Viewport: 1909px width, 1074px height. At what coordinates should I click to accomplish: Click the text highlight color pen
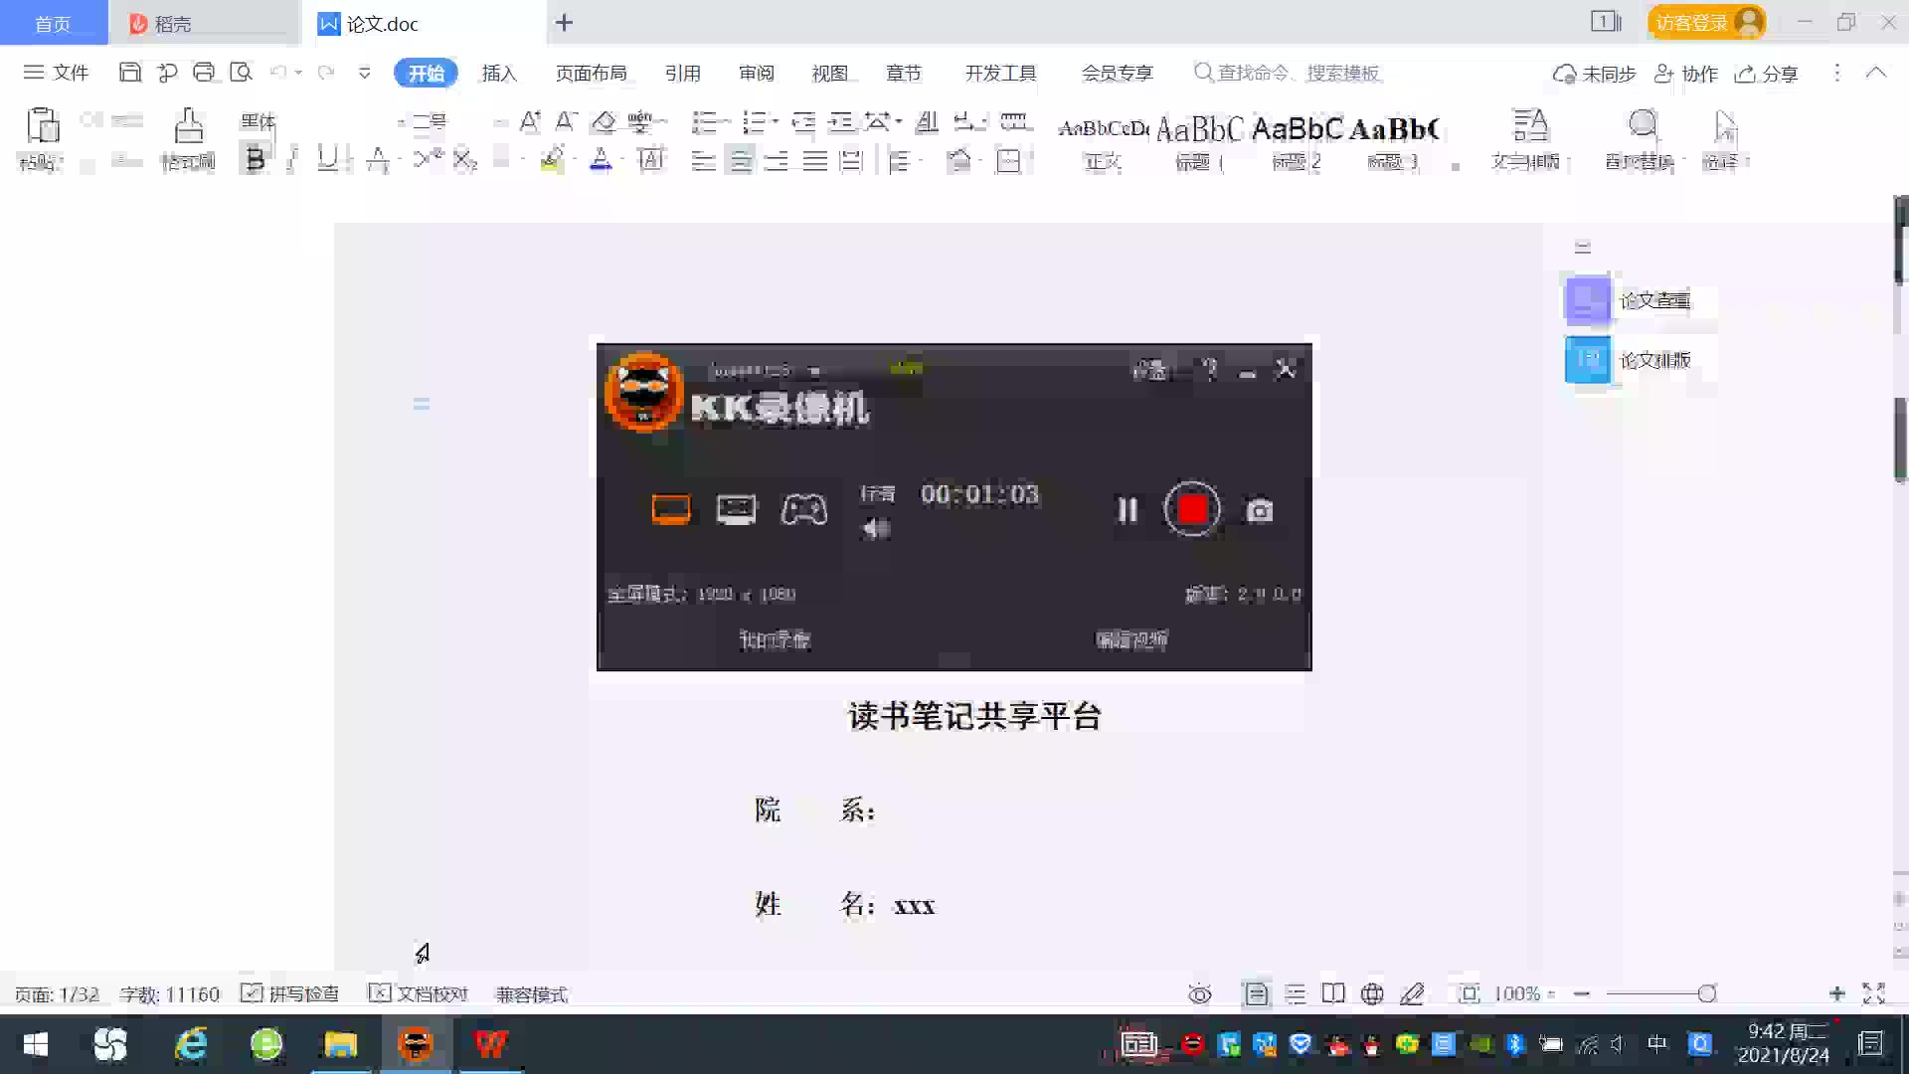[x=552, y=159]
